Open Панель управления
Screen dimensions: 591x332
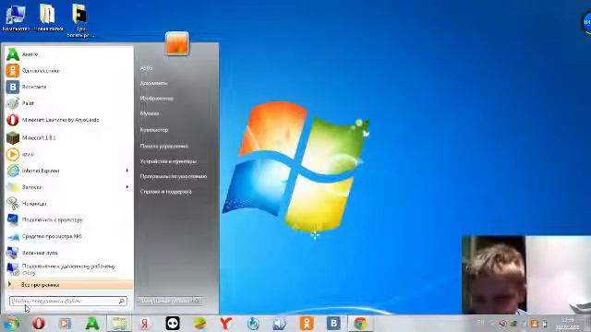coord(163,146)
